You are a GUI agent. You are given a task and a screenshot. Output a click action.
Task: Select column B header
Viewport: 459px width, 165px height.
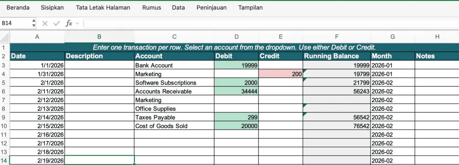(x=99, y=37)
